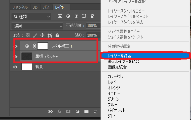Click レイヤースタイルを消去 menu item

pos(126,22)
